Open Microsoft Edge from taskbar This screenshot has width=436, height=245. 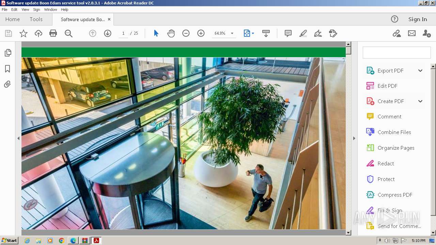[x=73, y=241]
